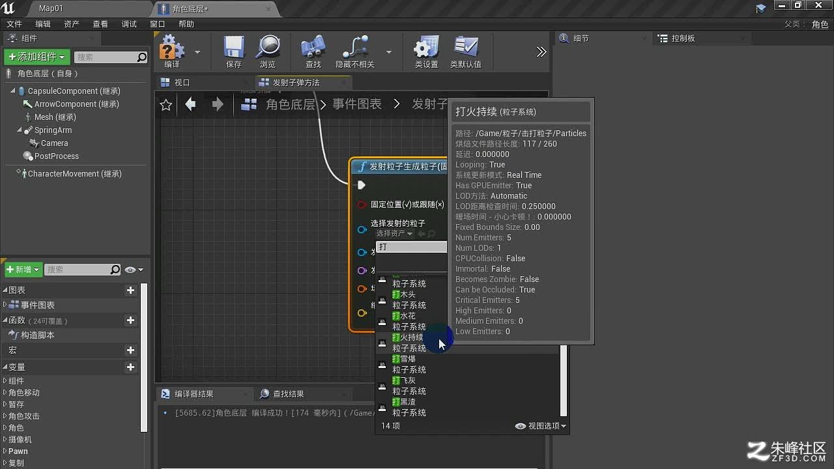This screenshot has height=469, width=834.
Task: Click the execution input pin of the node
Action: (362, 185)
